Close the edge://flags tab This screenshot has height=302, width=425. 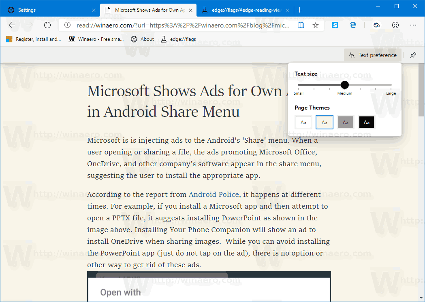click(287, 10)
